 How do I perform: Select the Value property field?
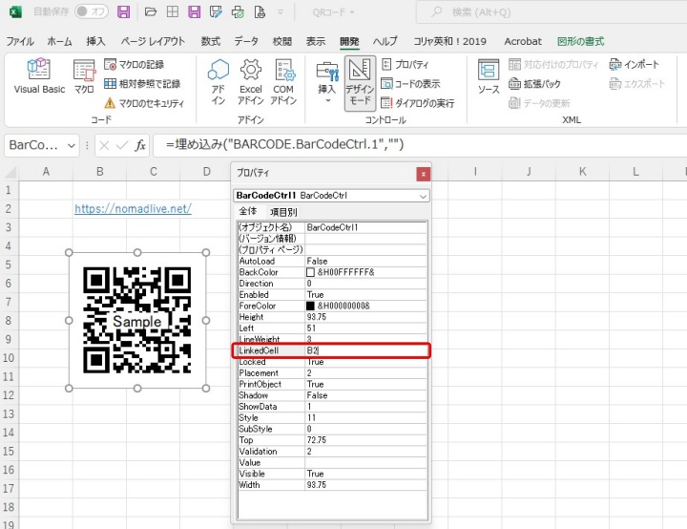pyautogui.click(x=365, y=462)
